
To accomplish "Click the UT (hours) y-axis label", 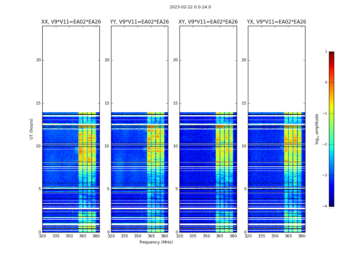I will pos(32,129).
